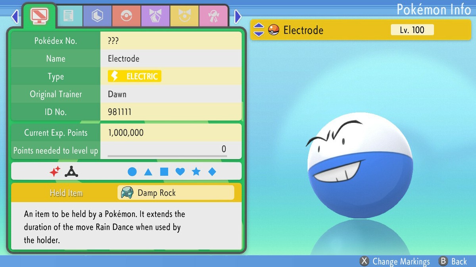Viewport: 476px width, 267px height.
Task: Go to previous tab with left arrow
Action: click(15, 16)
